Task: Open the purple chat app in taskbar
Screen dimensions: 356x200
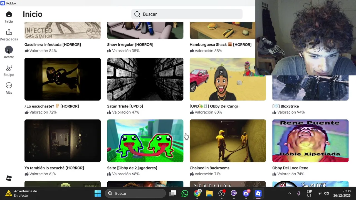Action: (x=234, y=193)
